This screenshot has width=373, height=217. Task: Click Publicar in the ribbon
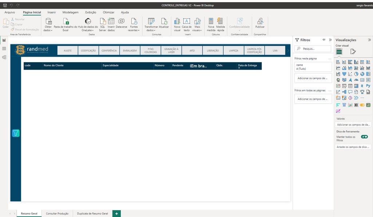click(260, 23)
